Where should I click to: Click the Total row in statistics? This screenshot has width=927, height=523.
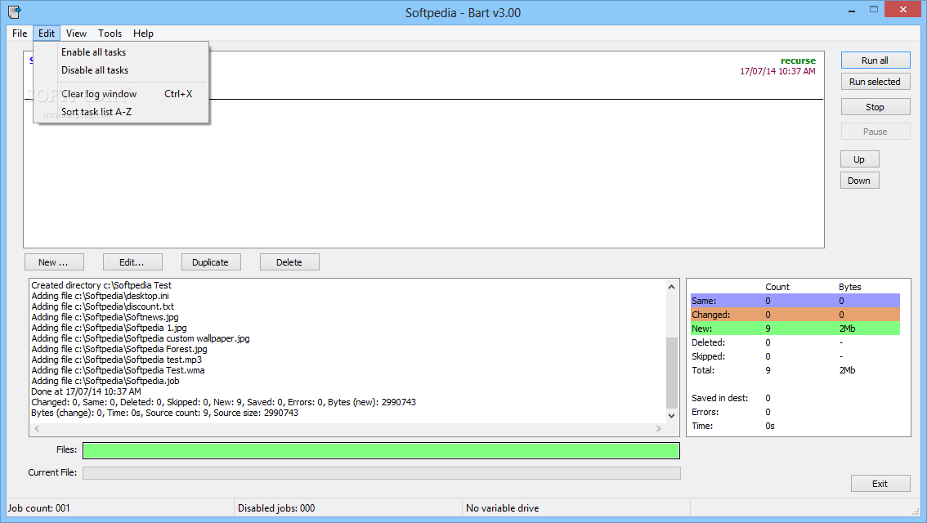(x=795, y=370)
